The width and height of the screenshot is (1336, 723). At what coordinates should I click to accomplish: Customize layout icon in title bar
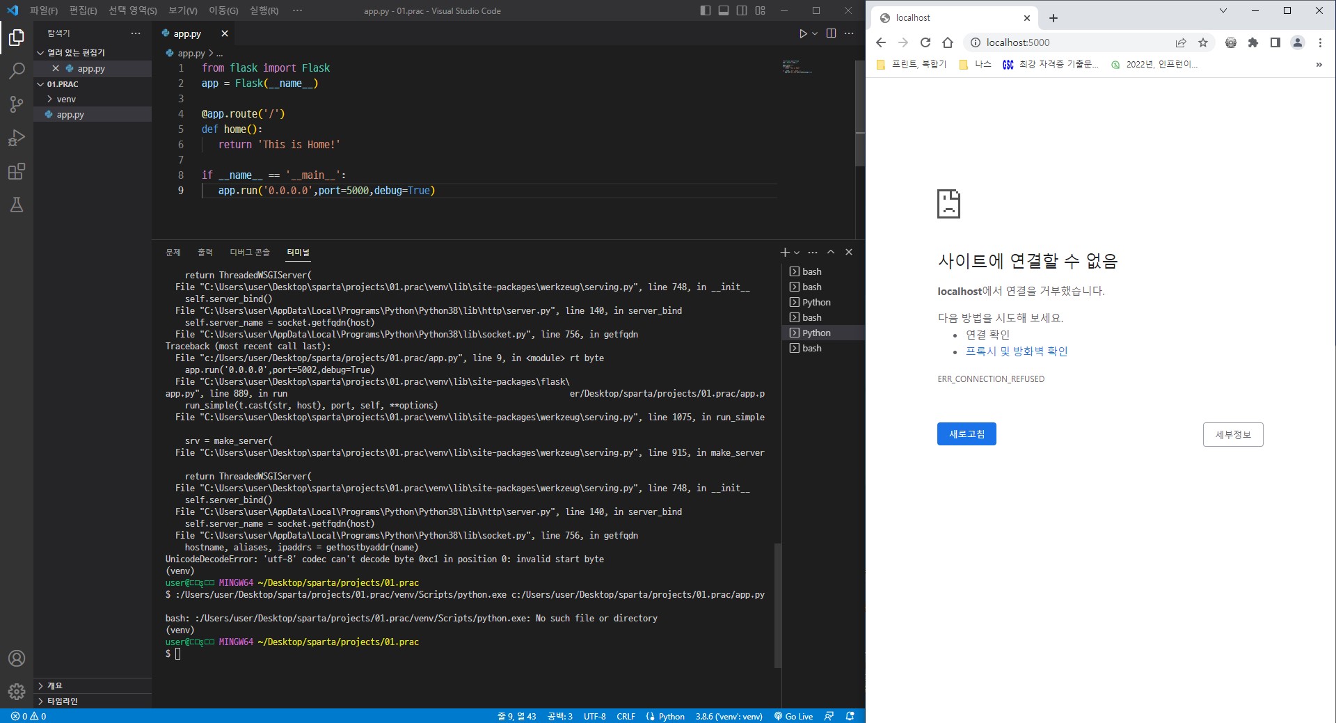(x=761, y=10)
